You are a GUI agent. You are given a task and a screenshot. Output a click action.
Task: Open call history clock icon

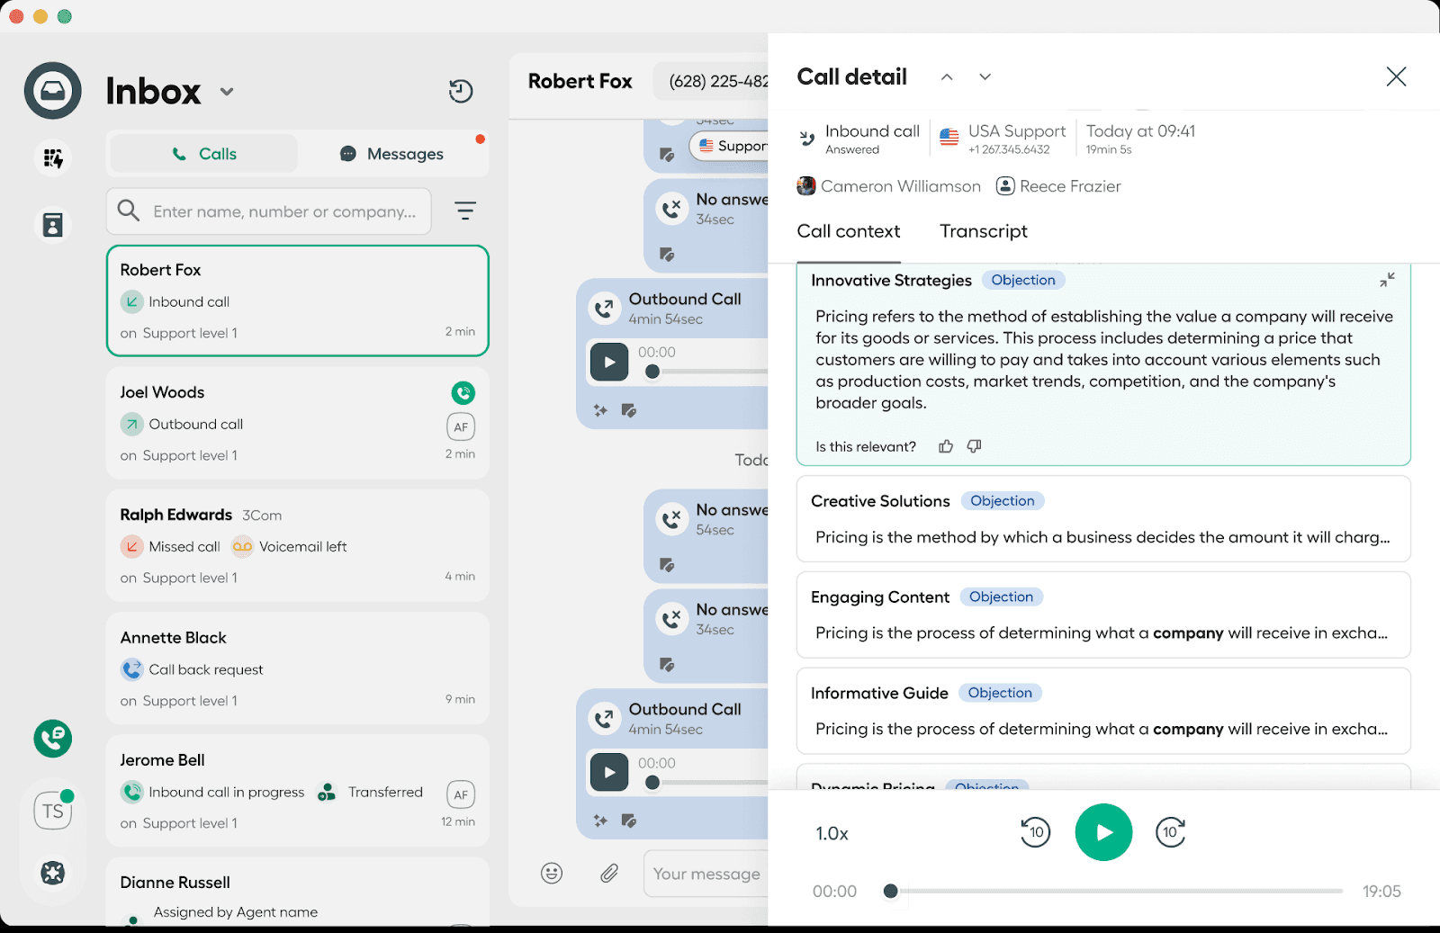coord(461,91)
